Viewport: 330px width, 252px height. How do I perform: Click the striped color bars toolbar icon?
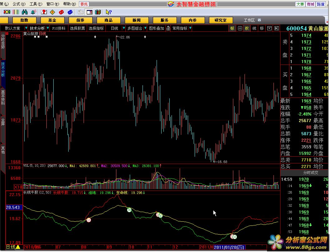click(16, 12)
